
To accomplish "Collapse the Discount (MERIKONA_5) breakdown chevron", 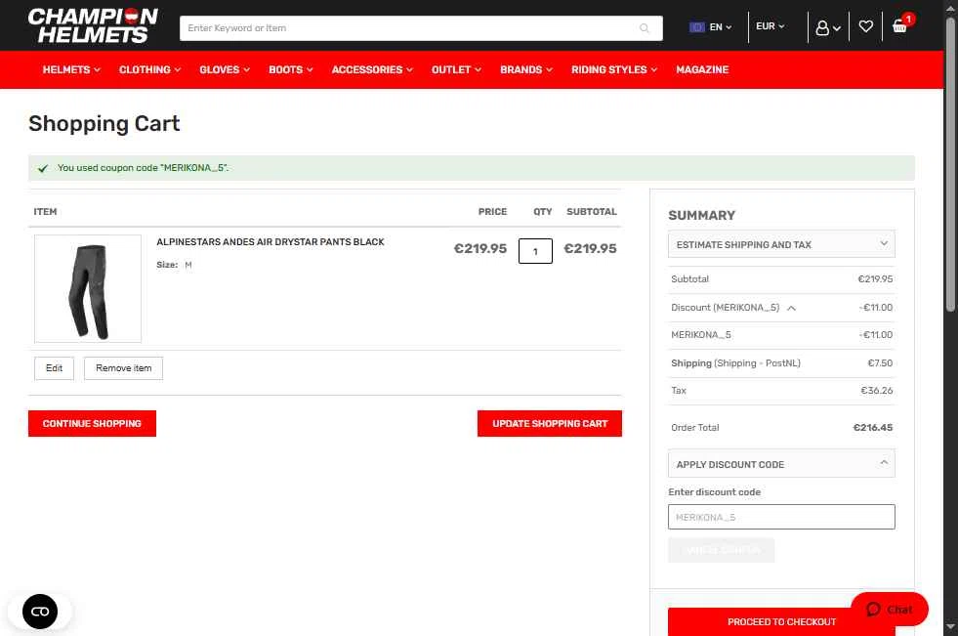I will 791,308.
